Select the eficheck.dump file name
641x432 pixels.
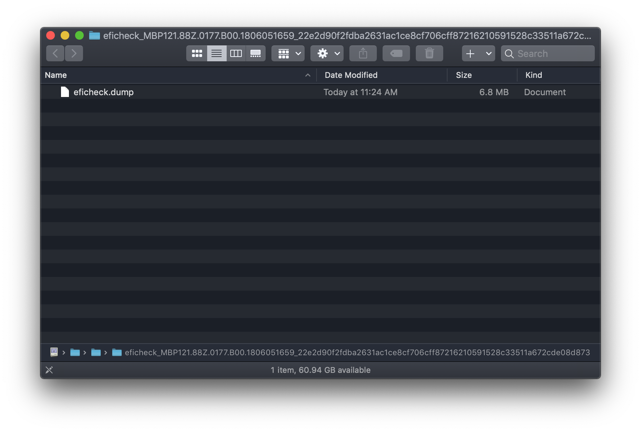click(x=104, y=92)
